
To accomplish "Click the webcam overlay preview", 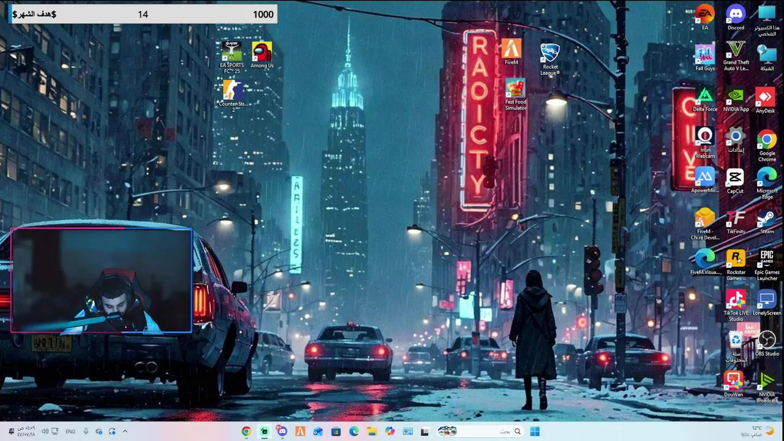I will 102,281.
